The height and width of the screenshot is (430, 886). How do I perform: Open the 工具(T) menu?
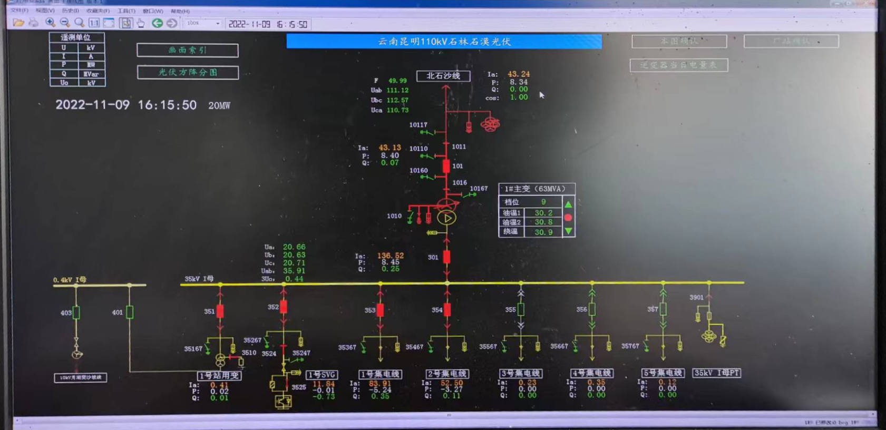[126, 11]
